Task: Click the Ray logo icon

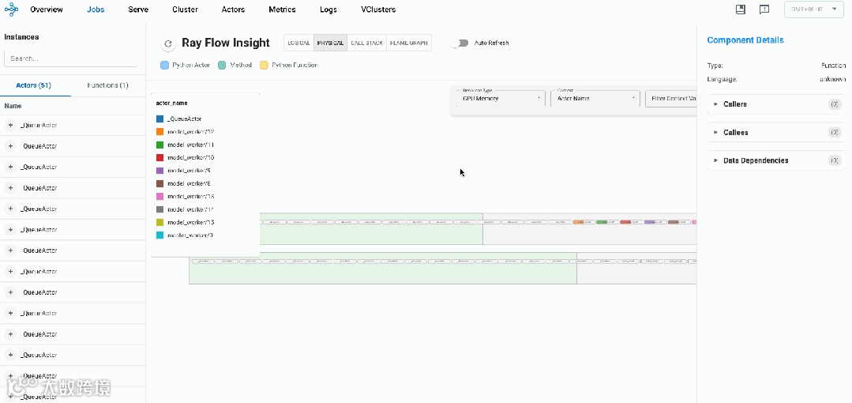Action: [x=11, y=9]
